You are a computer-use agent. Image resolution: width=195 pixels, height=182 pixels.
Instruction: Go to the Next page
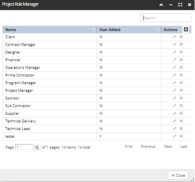pyautogui.click(x=168, y=147)
